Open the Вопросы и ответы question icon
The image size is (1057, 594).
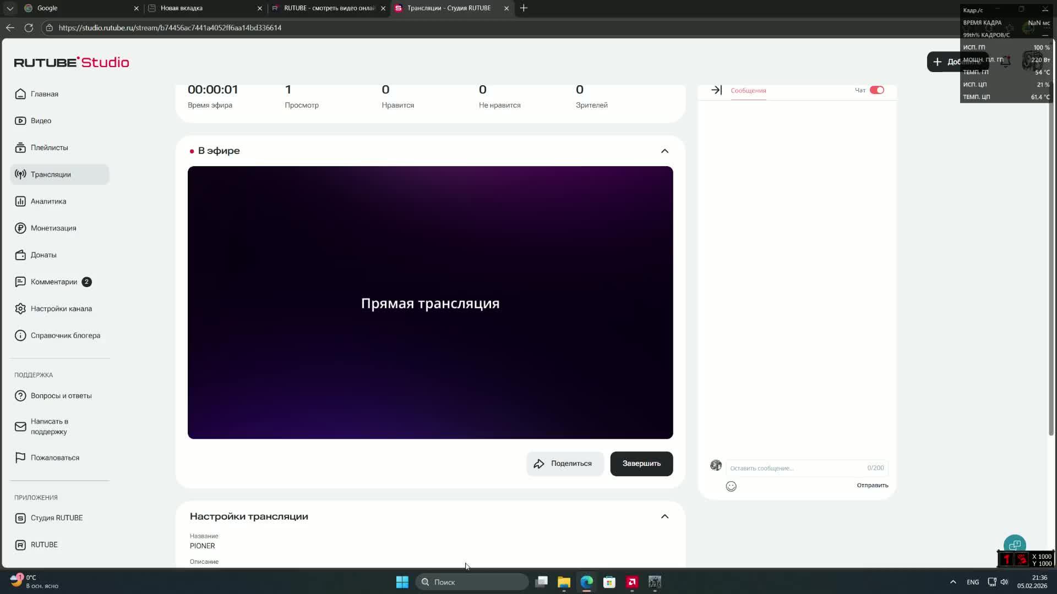click(20, 396)
